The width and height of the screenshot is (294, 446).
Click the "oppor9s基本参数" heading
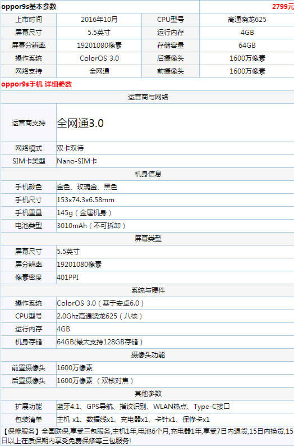point(29,7)
